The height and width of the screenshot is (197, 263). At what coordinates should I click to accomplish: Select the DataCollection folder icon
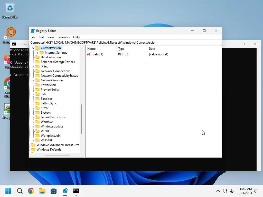[37, 57]
